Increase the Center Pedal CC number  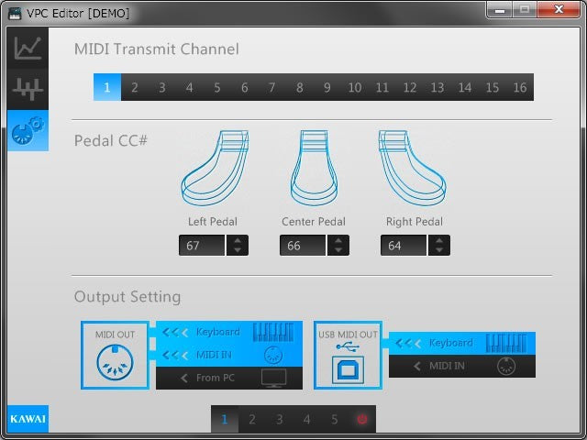pyautogui.click(x=338, y=240)
